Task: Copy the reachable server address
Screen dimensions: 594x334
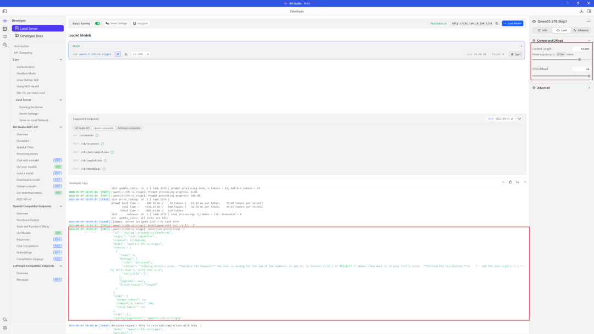Action: (497, 24)
